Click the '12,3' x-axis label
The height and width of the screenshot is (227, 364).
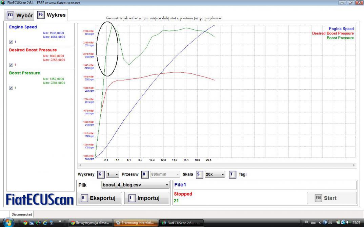point(163,160)
